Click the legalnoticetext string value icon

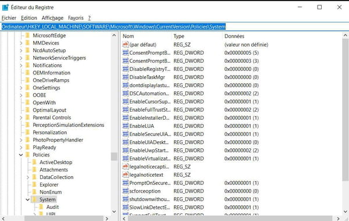(126, 174)
